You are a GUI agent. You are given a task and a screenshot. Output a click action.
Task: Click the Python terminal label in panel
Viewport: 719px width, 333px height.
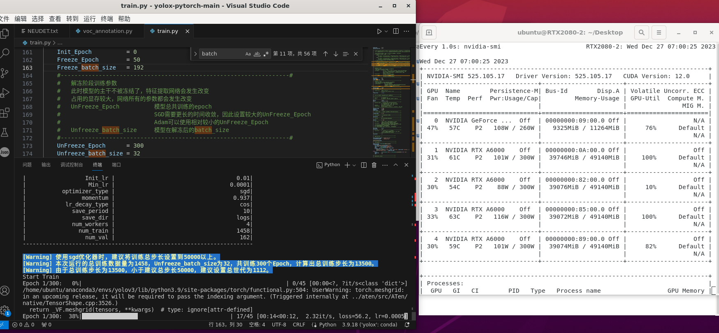(328, 165)
